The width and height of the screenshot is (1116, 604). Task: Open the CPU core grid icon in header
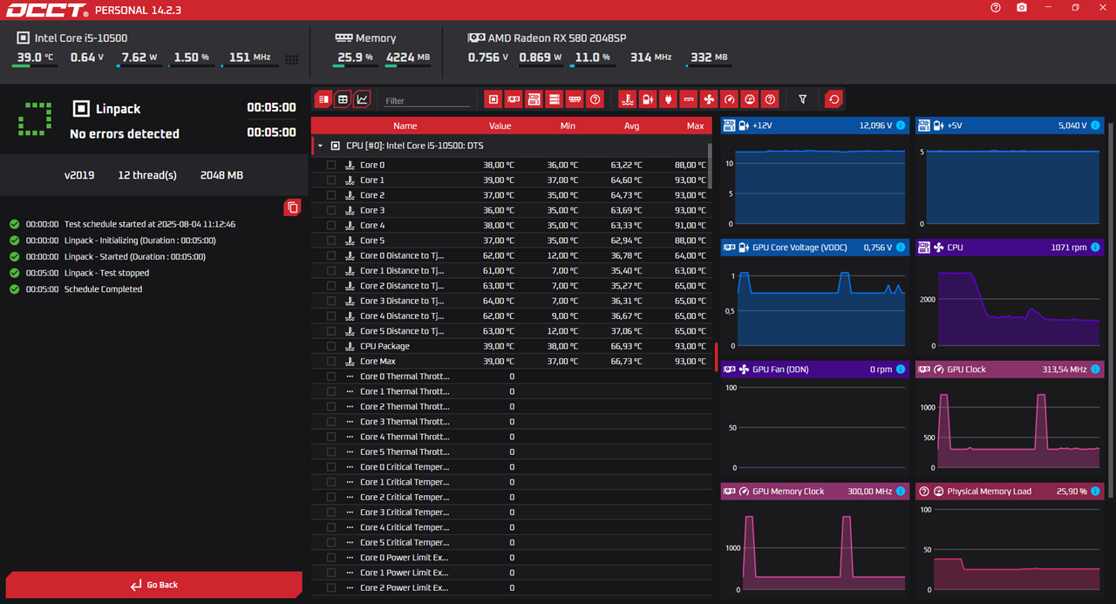[292, 59]
